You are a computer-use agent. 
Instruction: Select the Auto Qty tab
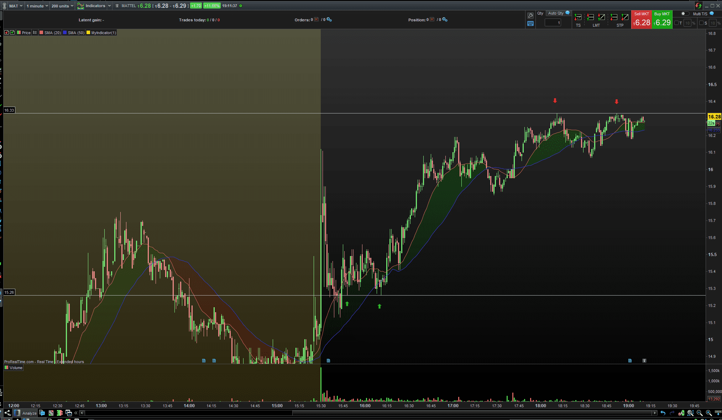[x=556, y=13]
